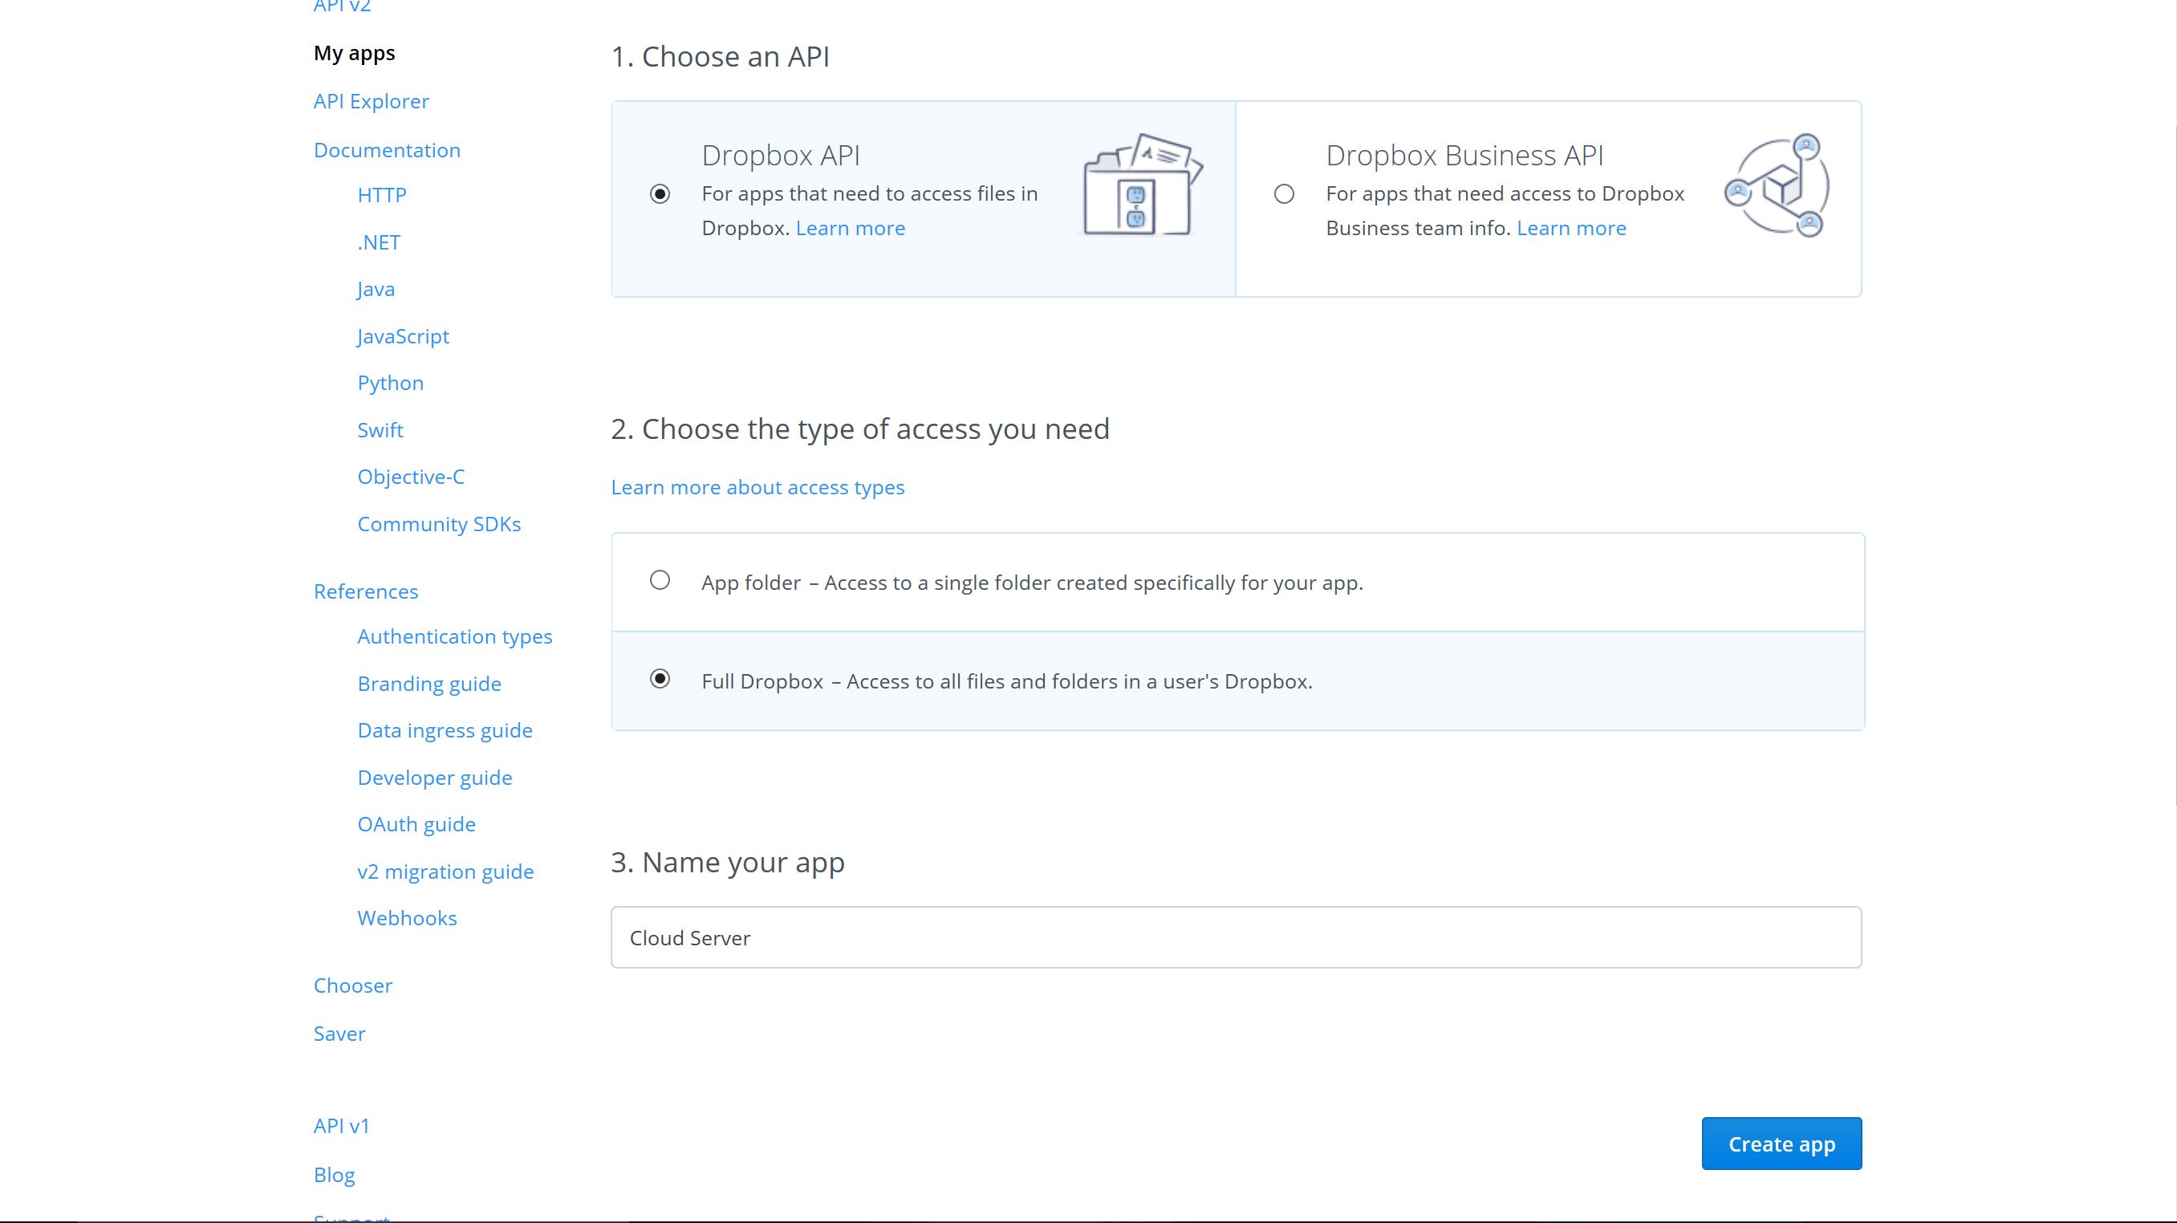Open Authentication types reference
The height and width of the screenshot is (1223, 2177).
point(454,636)
